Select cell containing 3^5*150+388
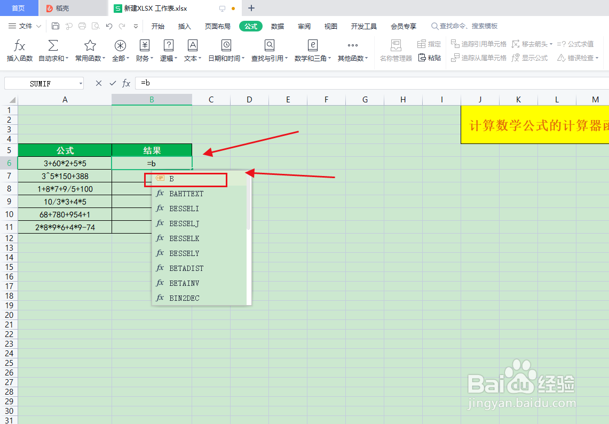This screenshot has width=609, height=424. point(65,176)
